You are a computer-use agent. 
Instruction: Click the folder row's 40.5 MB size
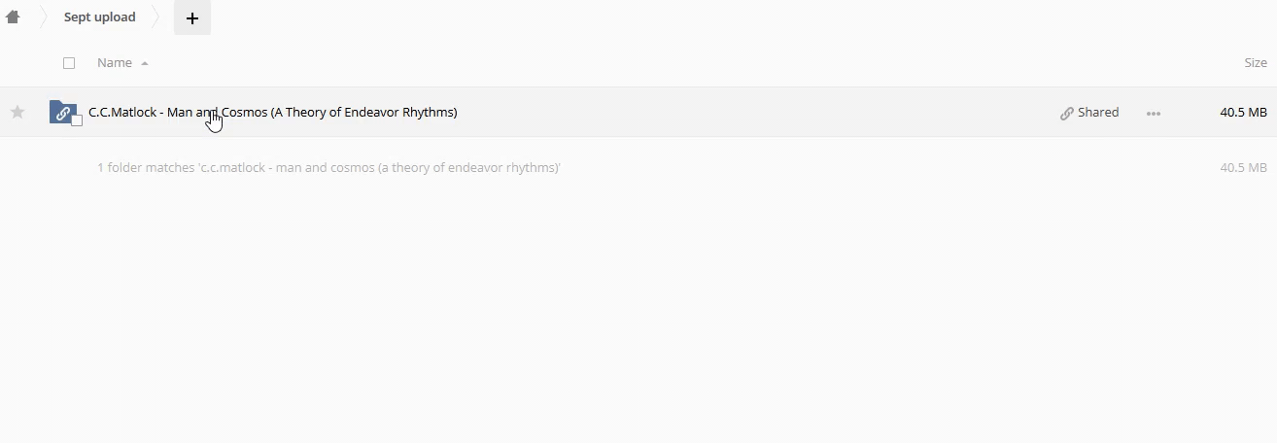[1243, 113]
